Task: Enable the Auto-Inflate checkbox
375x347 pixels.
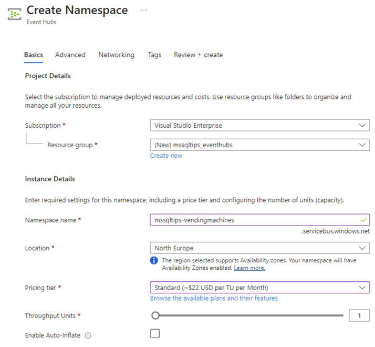Action: [x=155, y=333]
